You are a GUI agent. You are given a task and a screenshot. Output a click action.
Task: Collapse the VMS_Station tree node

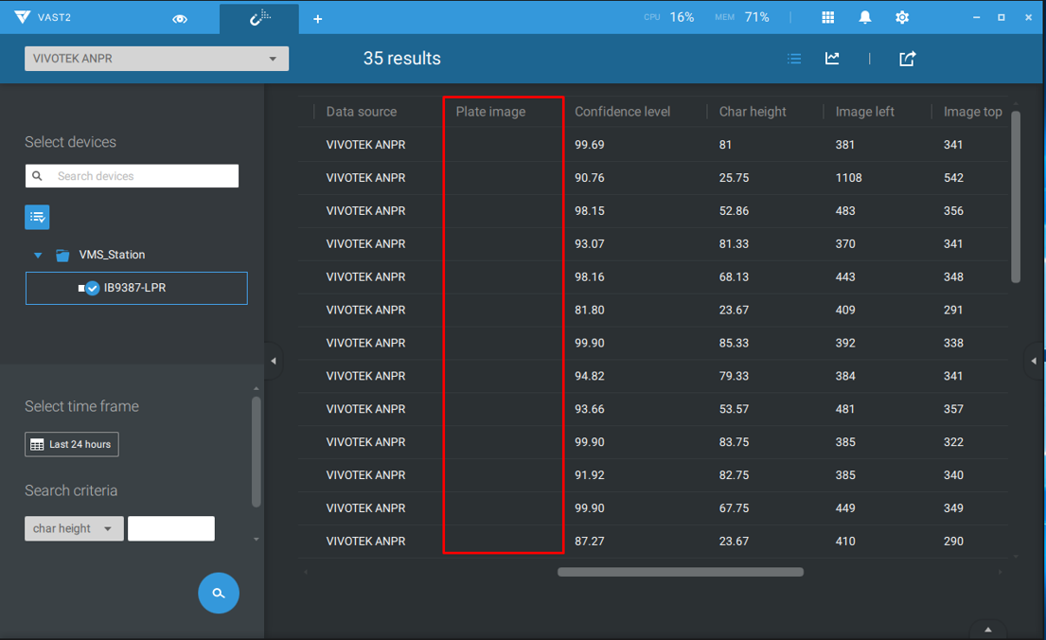click(x=38, y=254)
